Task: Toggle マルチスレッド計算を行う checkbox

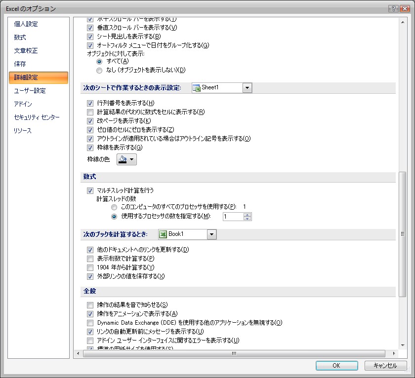Action: tap(90, 190)
